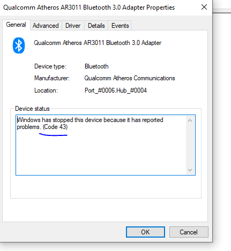Open the Driver tab

point(73,26)
